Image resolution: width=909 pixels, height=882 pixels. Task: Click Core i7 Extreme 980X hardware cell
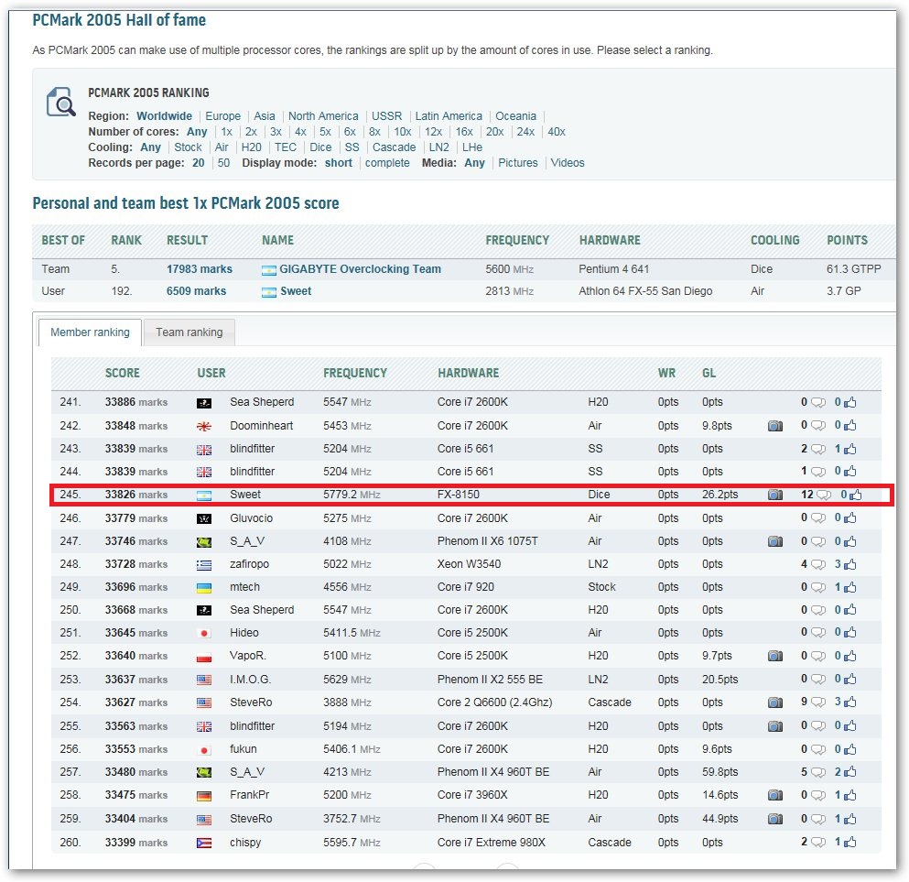491,842
